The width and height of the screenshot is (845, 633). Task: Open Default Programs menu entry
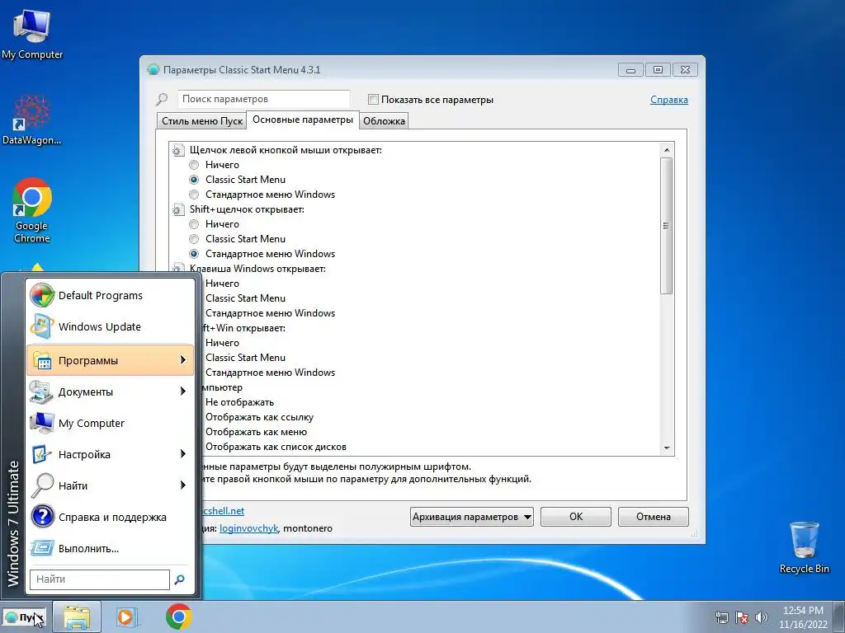pos(111,295)
